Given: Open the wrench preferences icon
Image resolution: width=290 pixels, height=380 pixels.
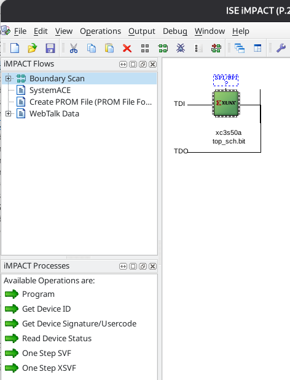Looking at the screenshot, I should (x=281, y=48).
